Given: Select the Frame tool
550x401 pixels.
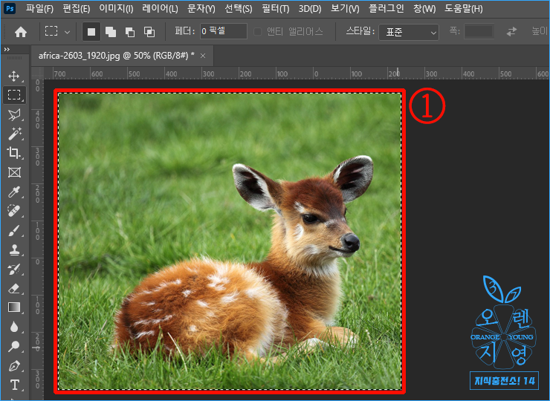Looking at the screenshot, I should [14, 172].
